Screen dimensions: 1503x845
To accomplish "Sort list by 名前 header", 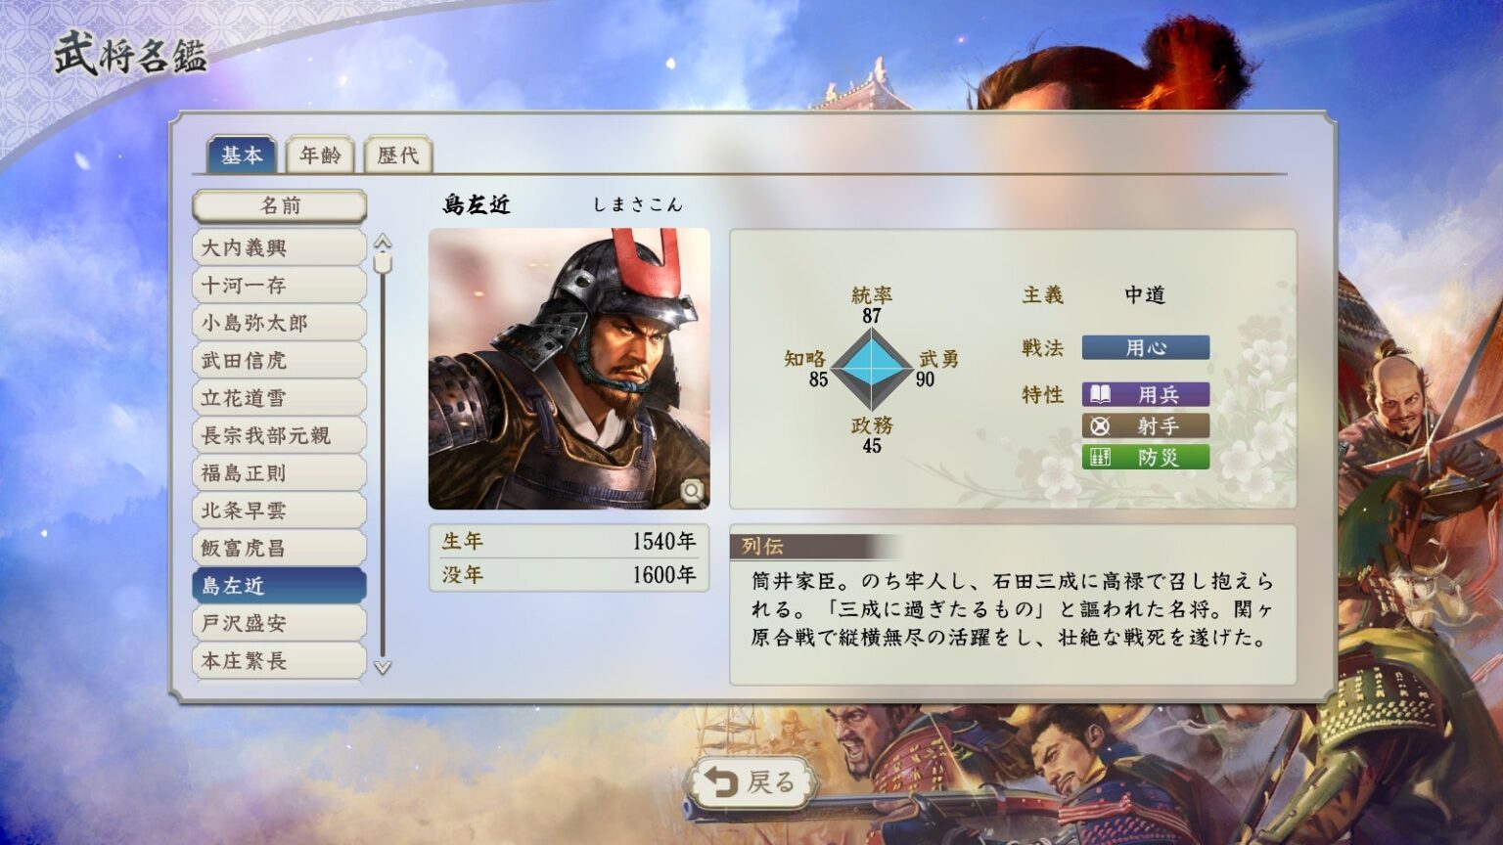I will [x=280, y=206].
